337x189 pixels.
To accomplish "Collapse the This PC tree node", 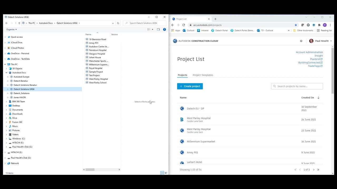I will coord(5,64).
